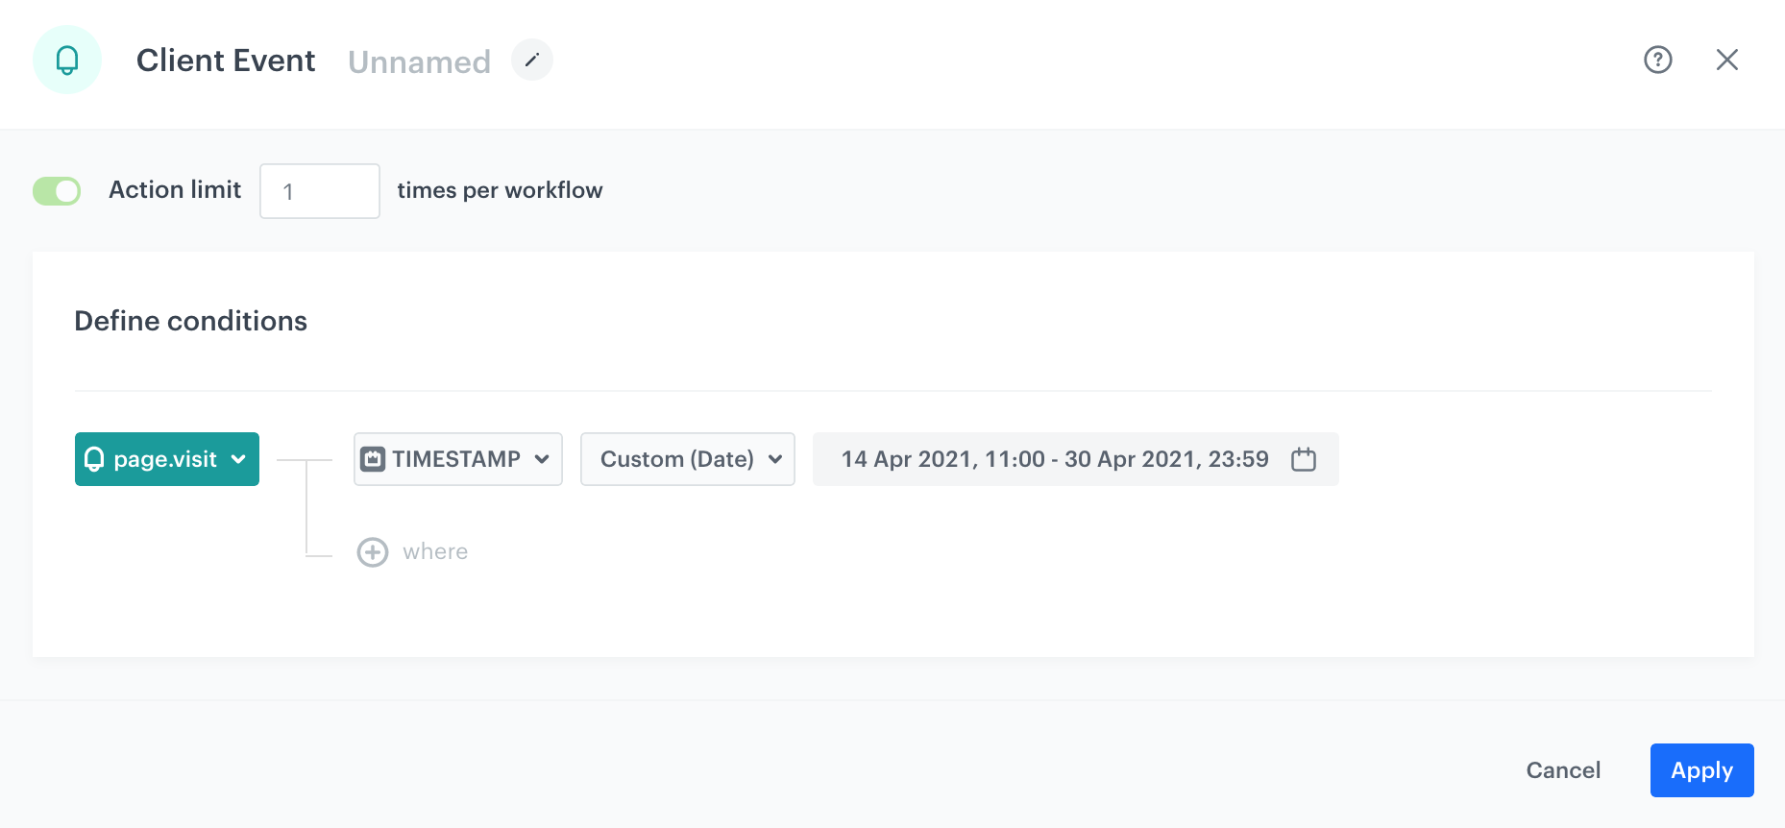Image resolution: width=1785 pixels, height=828 pixels.
Task: Open the Custom (Date) dropdown
Action: click(687, 459)
